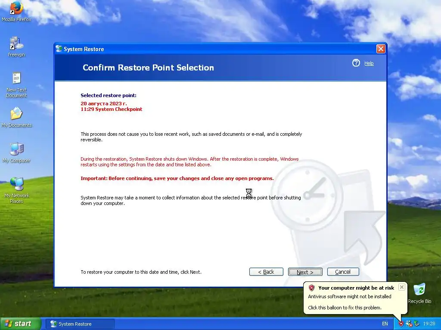
Task: Click the '20 августа 2023 г.' date text
Action: pos(103,104)
